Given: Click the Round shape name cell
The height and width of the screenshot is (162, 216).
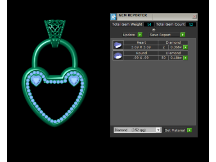Looking at the screenshot, I should [141, 53].
